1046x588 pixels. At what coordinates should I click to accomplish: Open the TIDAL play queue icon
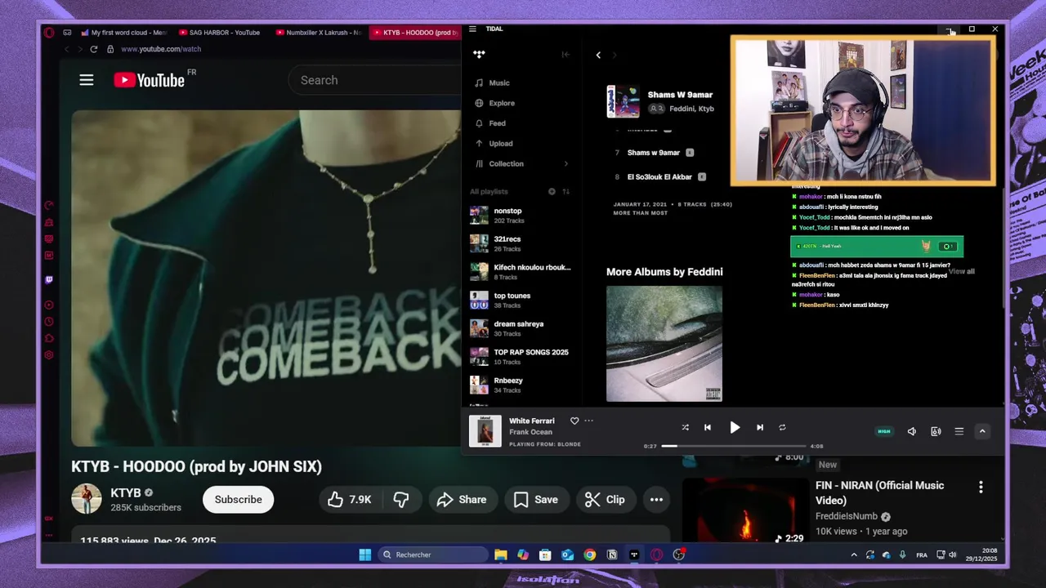point(959,431)
